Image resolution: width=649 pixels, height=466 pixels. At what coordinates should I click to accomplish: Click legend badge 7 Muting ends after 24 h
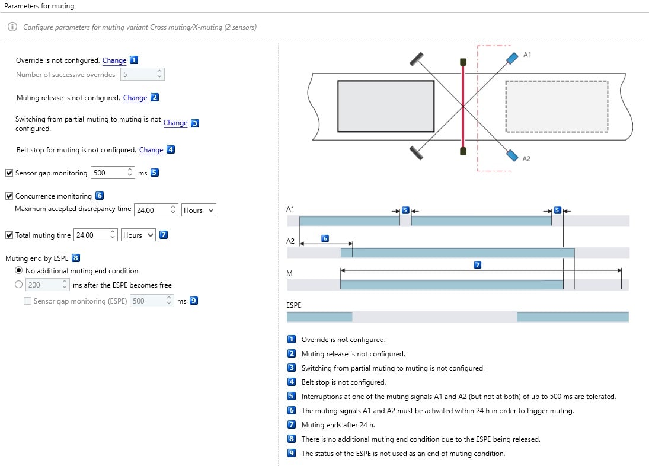click(292, 424)
